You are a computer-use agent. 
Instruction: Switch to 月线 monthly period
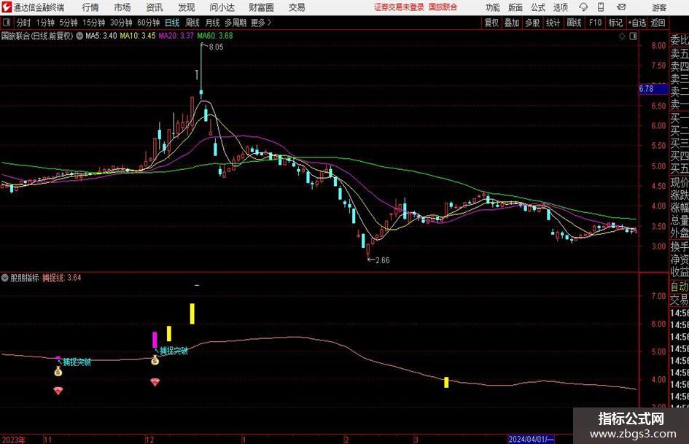pos(213,23)
